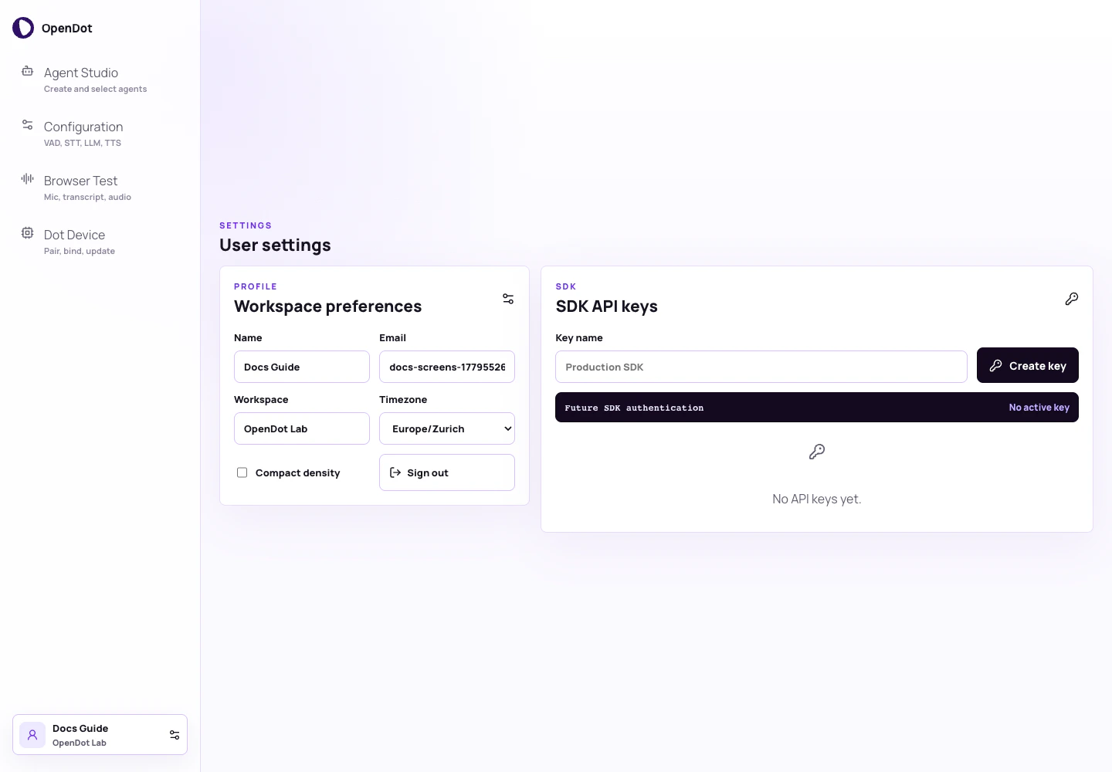Click the Workspace preferences heading
The image size is (1112, 772).
[328, 306]
